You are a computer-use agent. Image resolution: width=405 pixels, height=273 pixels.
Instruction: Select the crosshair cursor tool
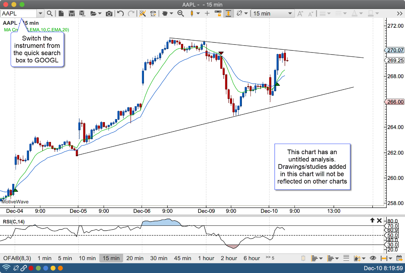pyautogui.click(x=207, y=14)
